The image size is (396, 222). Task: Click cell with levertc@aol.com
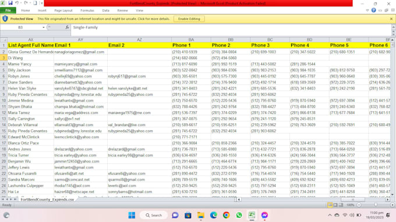[x=139, y=186]
